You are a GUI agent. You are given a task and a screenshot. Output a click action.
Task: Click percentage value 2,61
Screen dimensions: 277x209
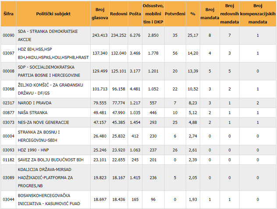(193, 150)
